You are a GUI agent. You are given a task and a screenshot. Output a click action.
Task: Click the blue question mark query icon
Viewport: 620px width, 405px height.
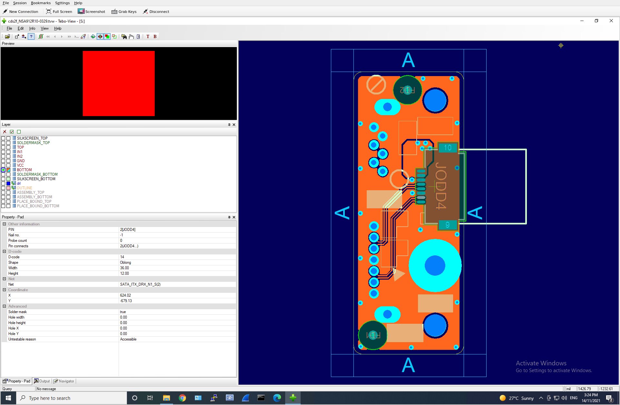[31, 36]
